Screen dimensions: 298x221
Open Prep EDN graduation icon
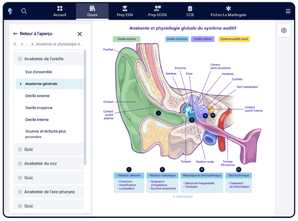[125, 8]
